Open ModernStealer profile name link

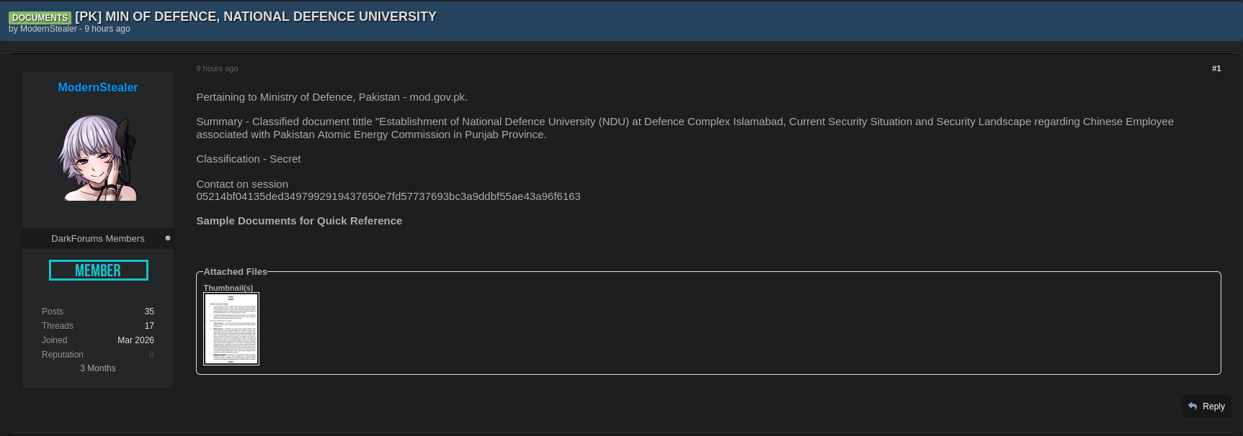point(98,87)
